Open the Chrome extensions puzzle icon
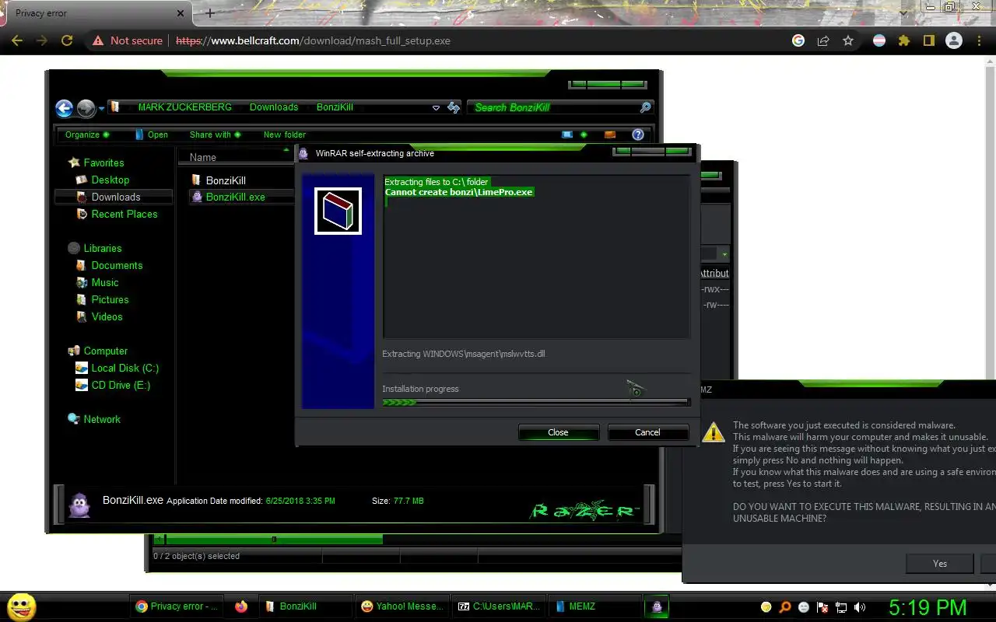The image size is (996, 622). [904, 40]
